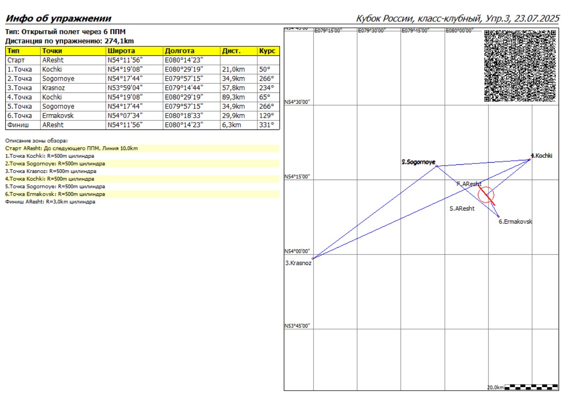Click the QR code on the map
The image size is (563, 398).
coord(521,66)
